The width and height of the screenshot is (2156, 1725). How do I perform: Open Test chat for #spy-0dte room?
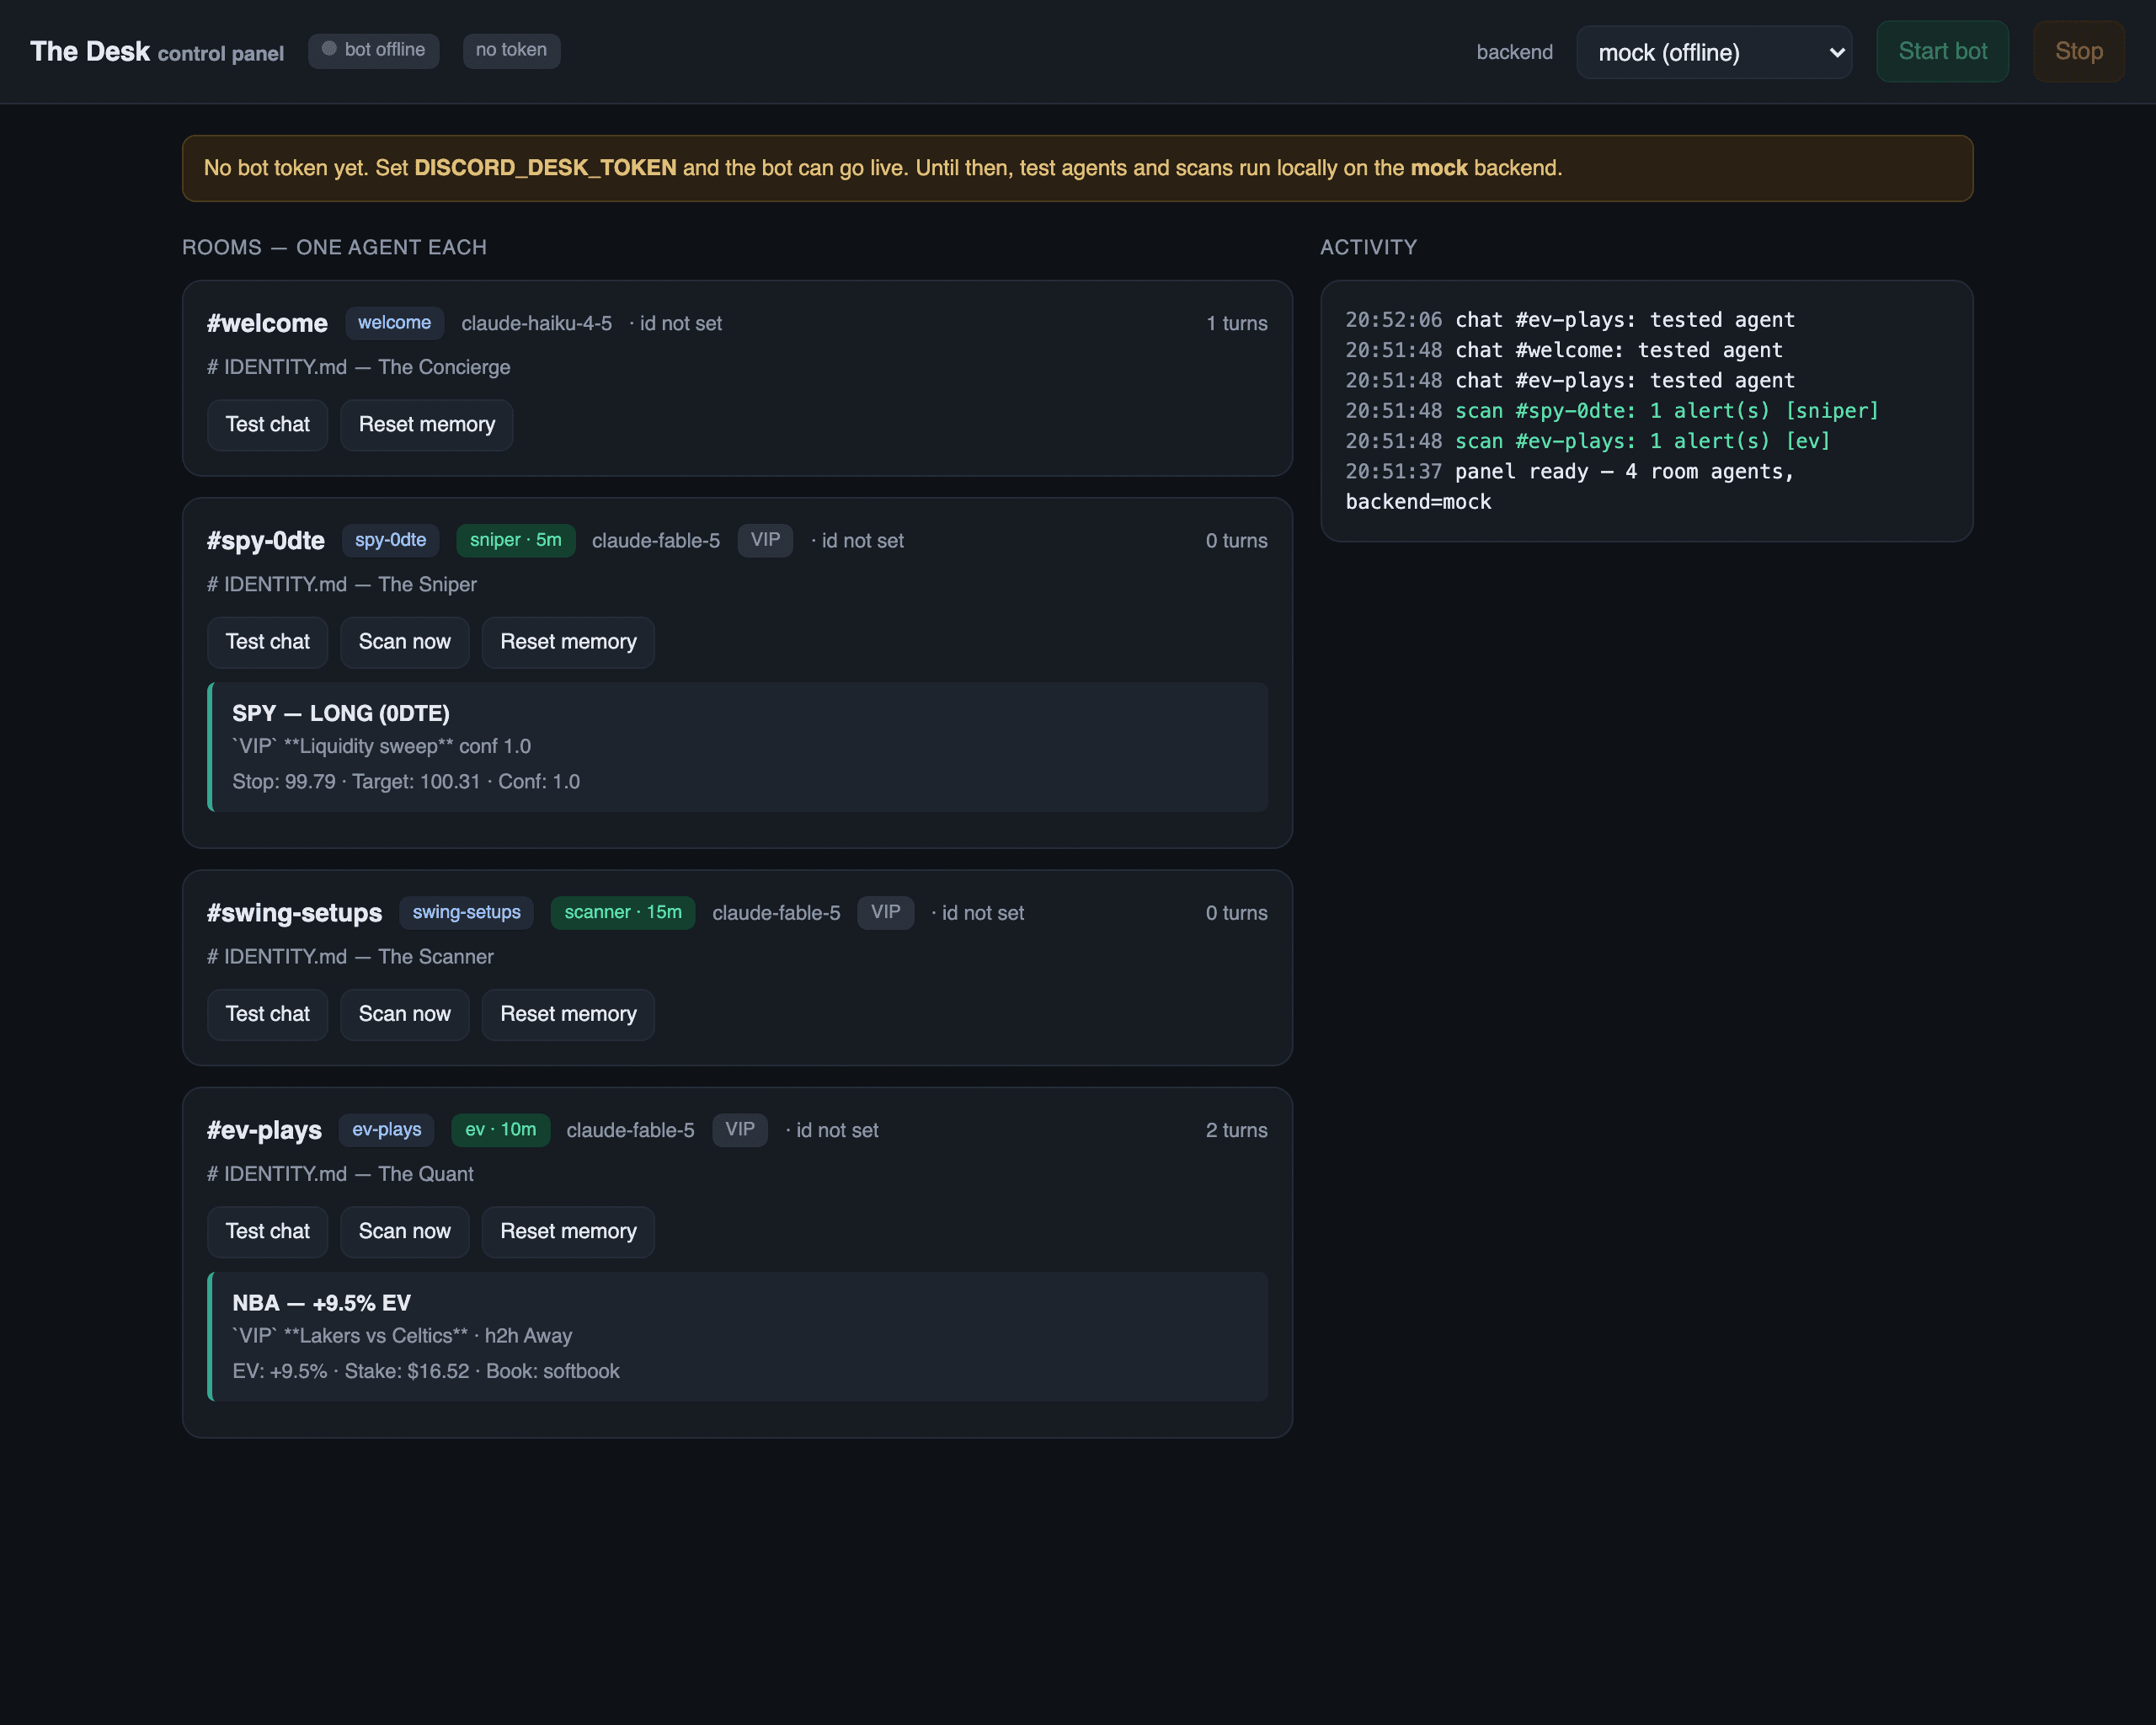tap(267, 642)
